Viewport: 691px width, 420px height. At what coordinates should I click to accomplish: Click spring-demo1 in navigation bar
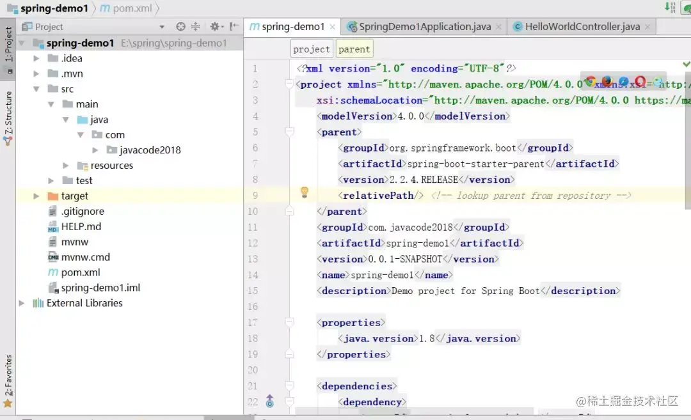[x=54, y=8]
